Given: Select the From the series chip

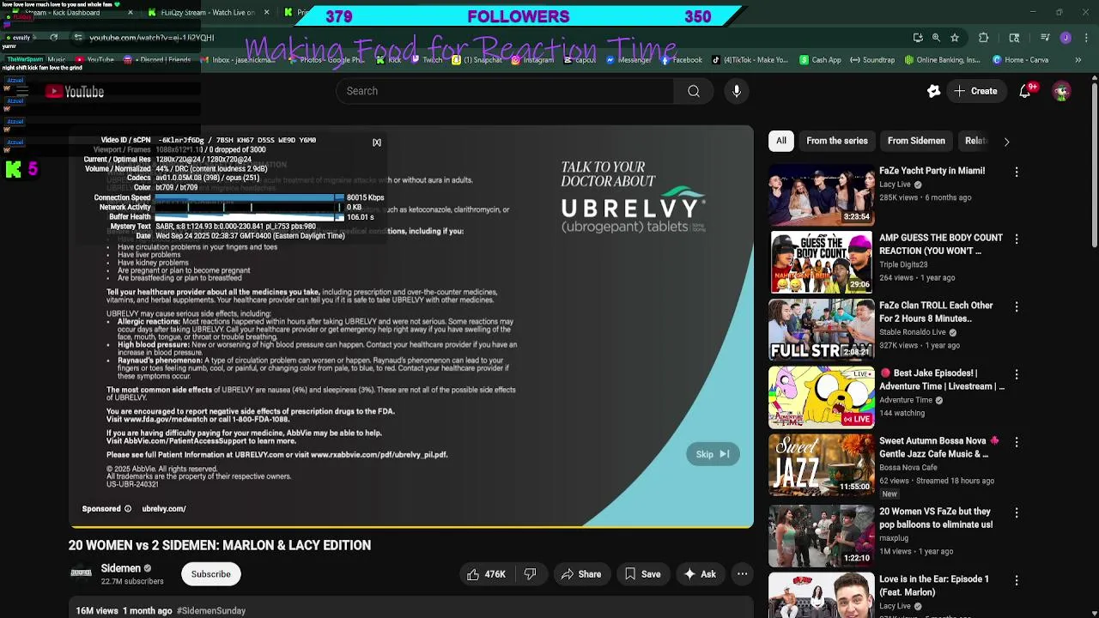Looking at the screenshot, I should pos(837,141).
